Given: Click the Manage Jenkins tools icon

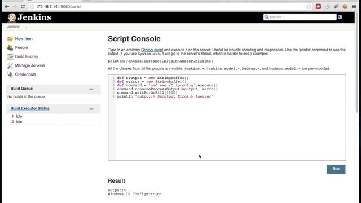Looking at the screenshot, I should tap(10, 65).
